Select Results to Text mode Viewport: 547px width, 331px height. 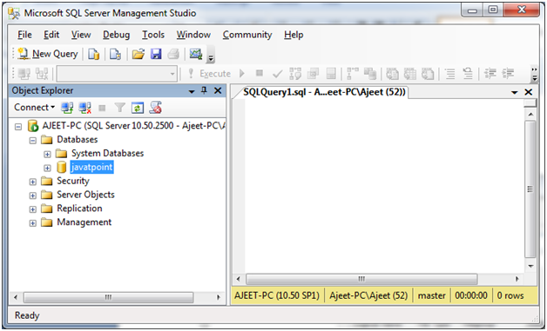pyautogui.click(x=392, y=74)
